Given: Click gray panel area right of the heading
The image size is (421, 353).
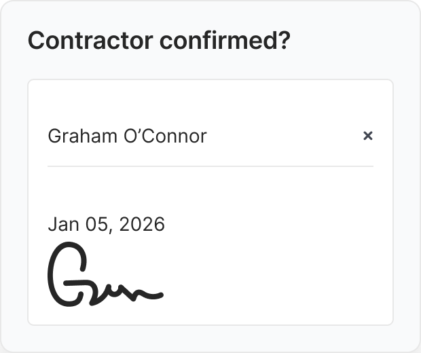Looking at the screenshot, I should point(353,41).
